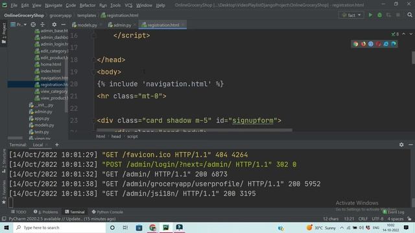Click the 4 spaces indent status item

396,219
